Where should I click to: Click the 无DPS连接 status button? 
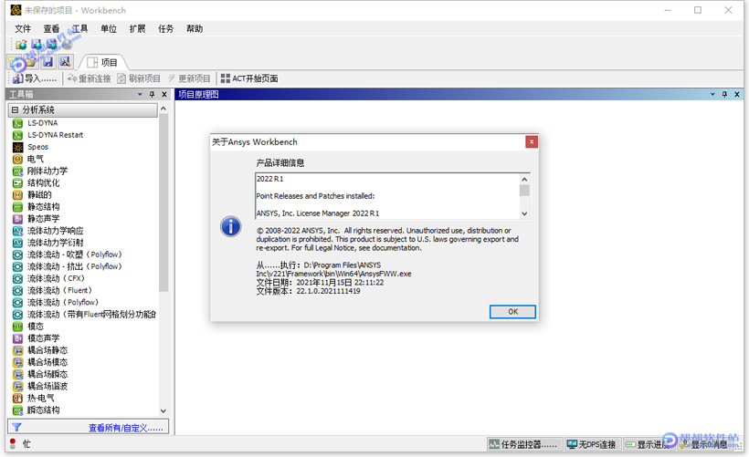point(591,444)
